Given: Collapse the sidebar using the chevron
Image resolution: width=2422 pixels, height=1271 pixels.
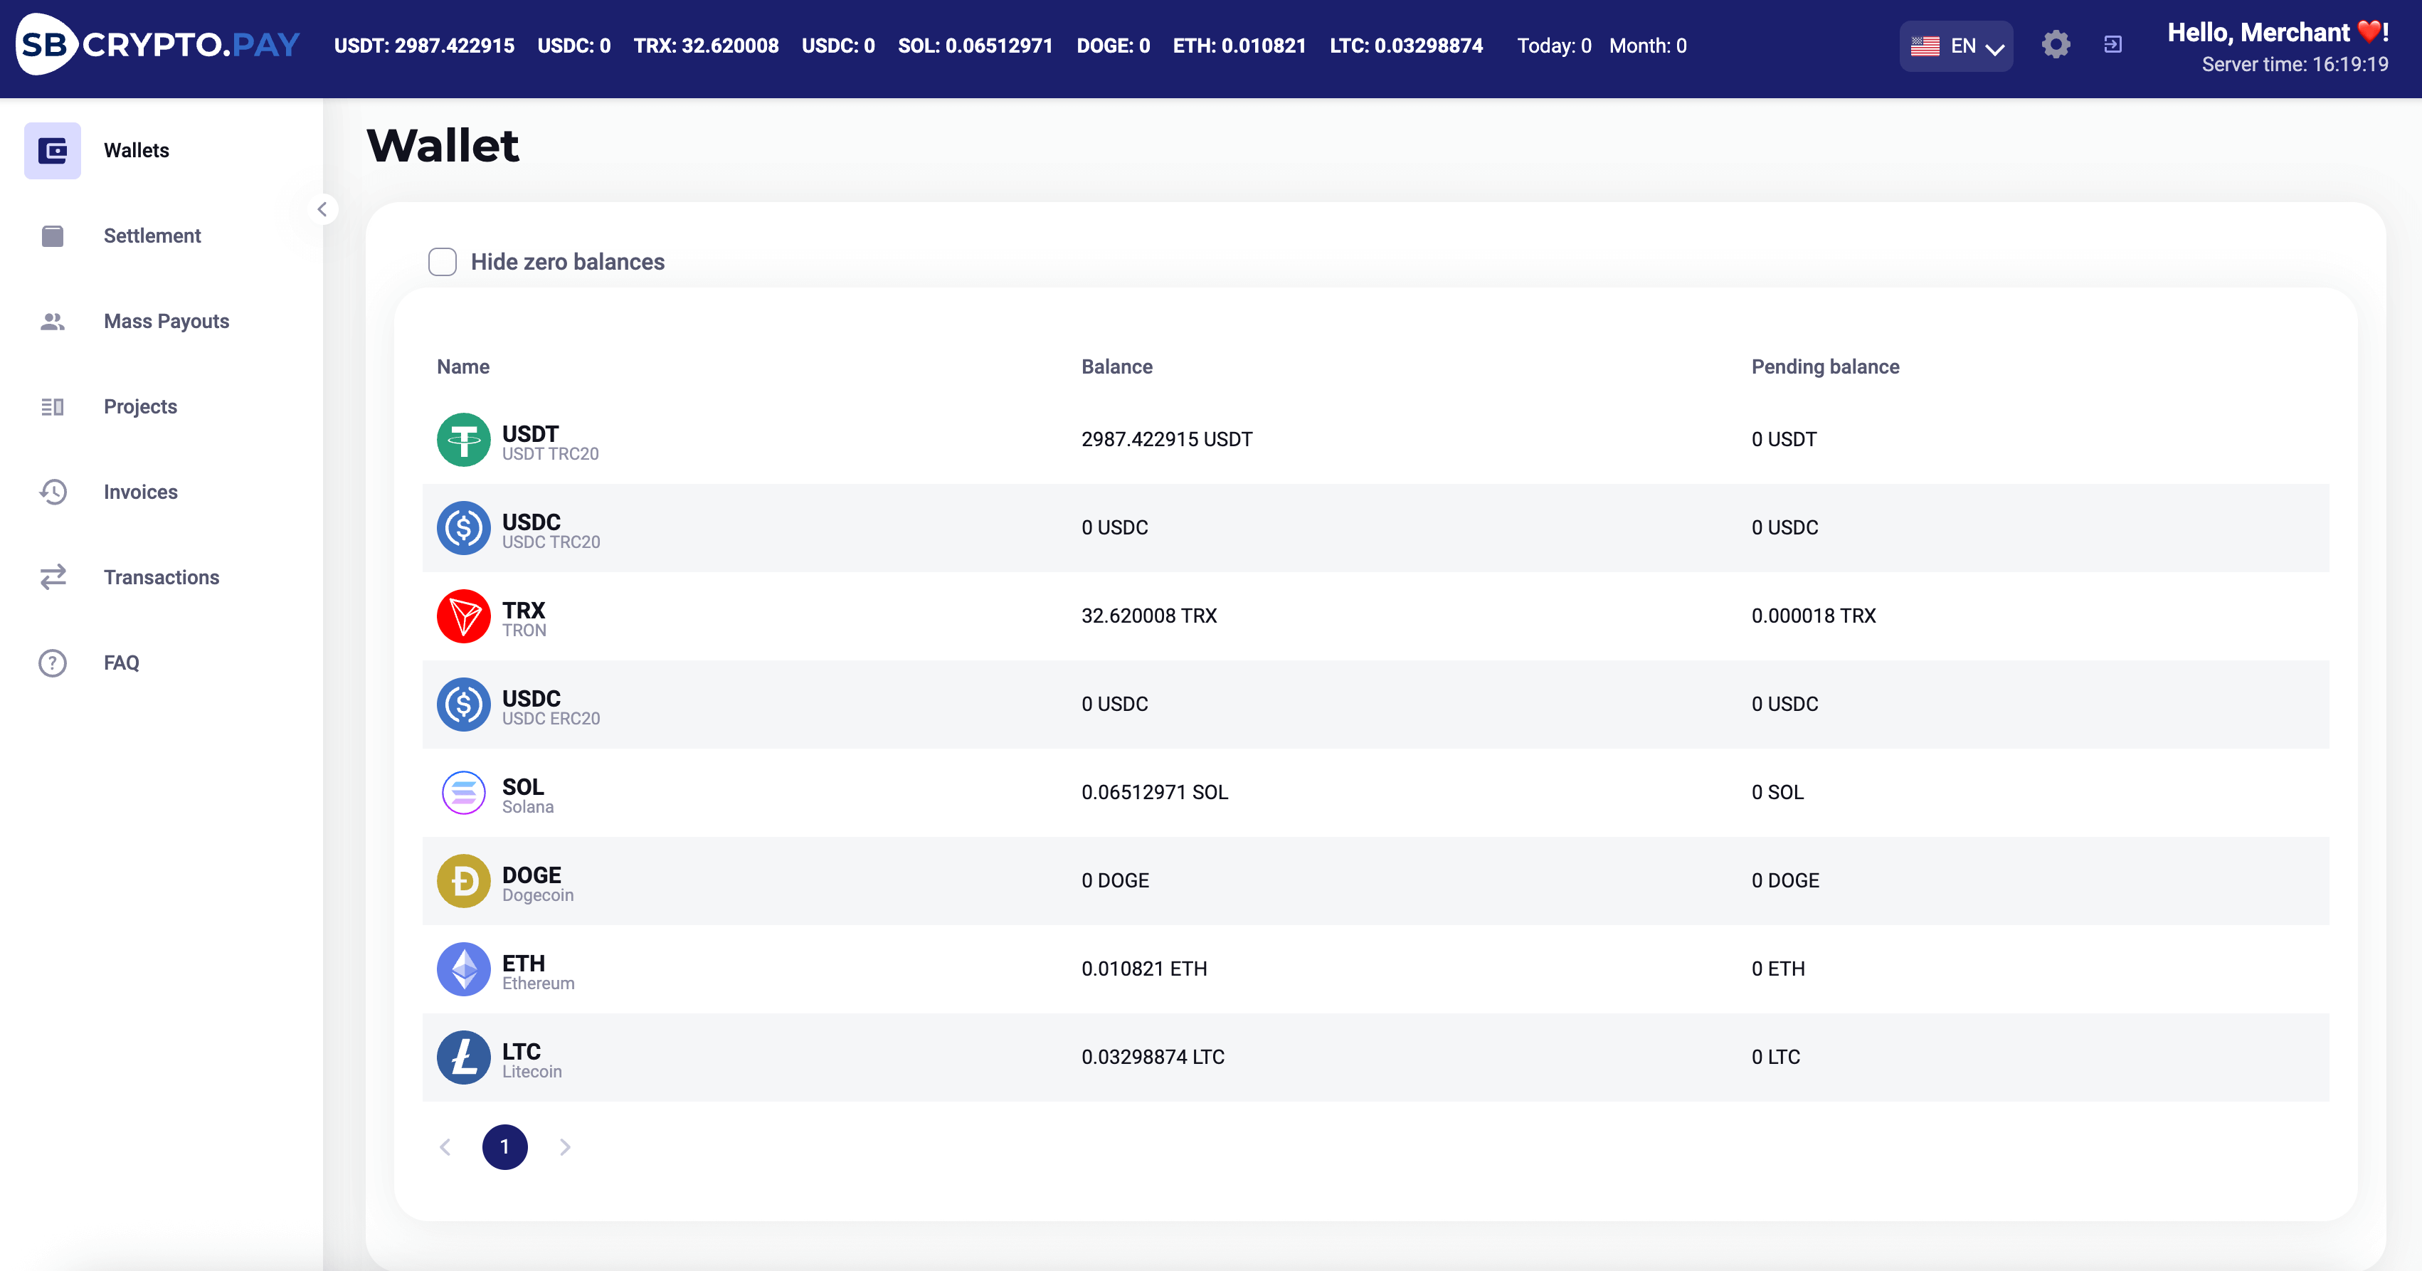Looking at the screenshot, I should click(x=322, y=209).
